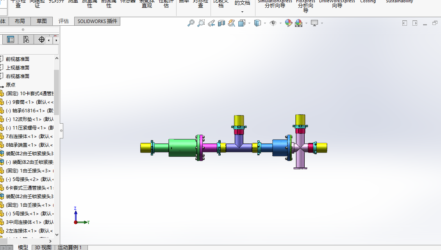Click the horizontal scroll right arrow

50,241
